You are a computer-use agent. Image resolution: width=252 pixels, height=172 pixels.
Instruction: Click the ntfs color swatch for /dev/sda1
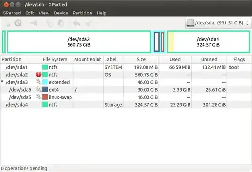click(x=45, y=67)
